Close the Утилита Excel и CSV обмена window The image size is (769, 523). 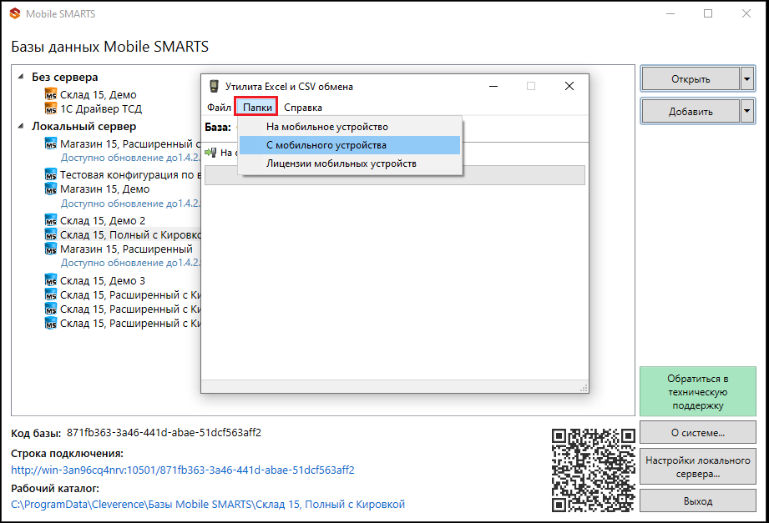click(569, 86)
